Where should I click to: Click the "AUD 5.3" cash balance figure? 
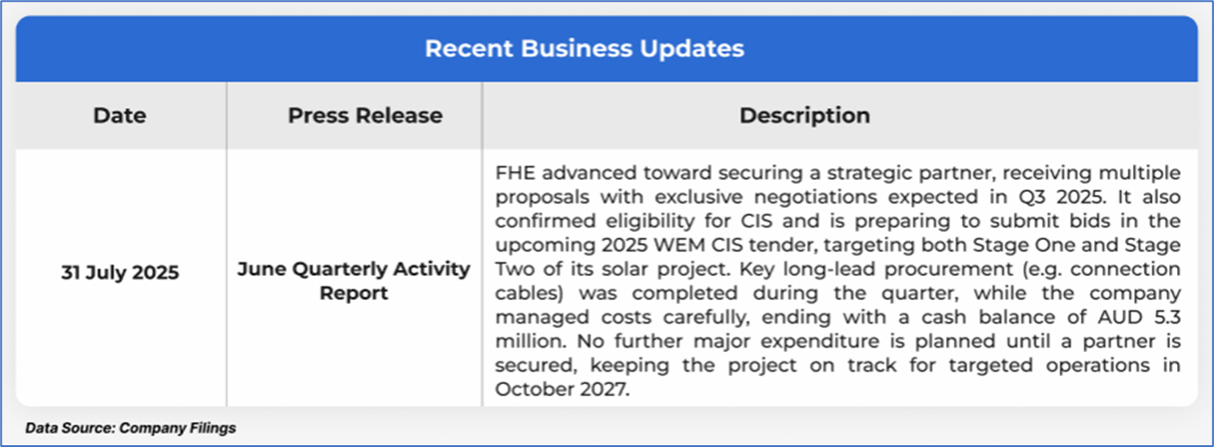click(1141, 319)
